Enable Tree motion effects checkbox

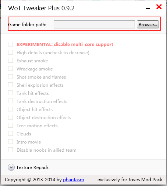[x=10, y=125]
